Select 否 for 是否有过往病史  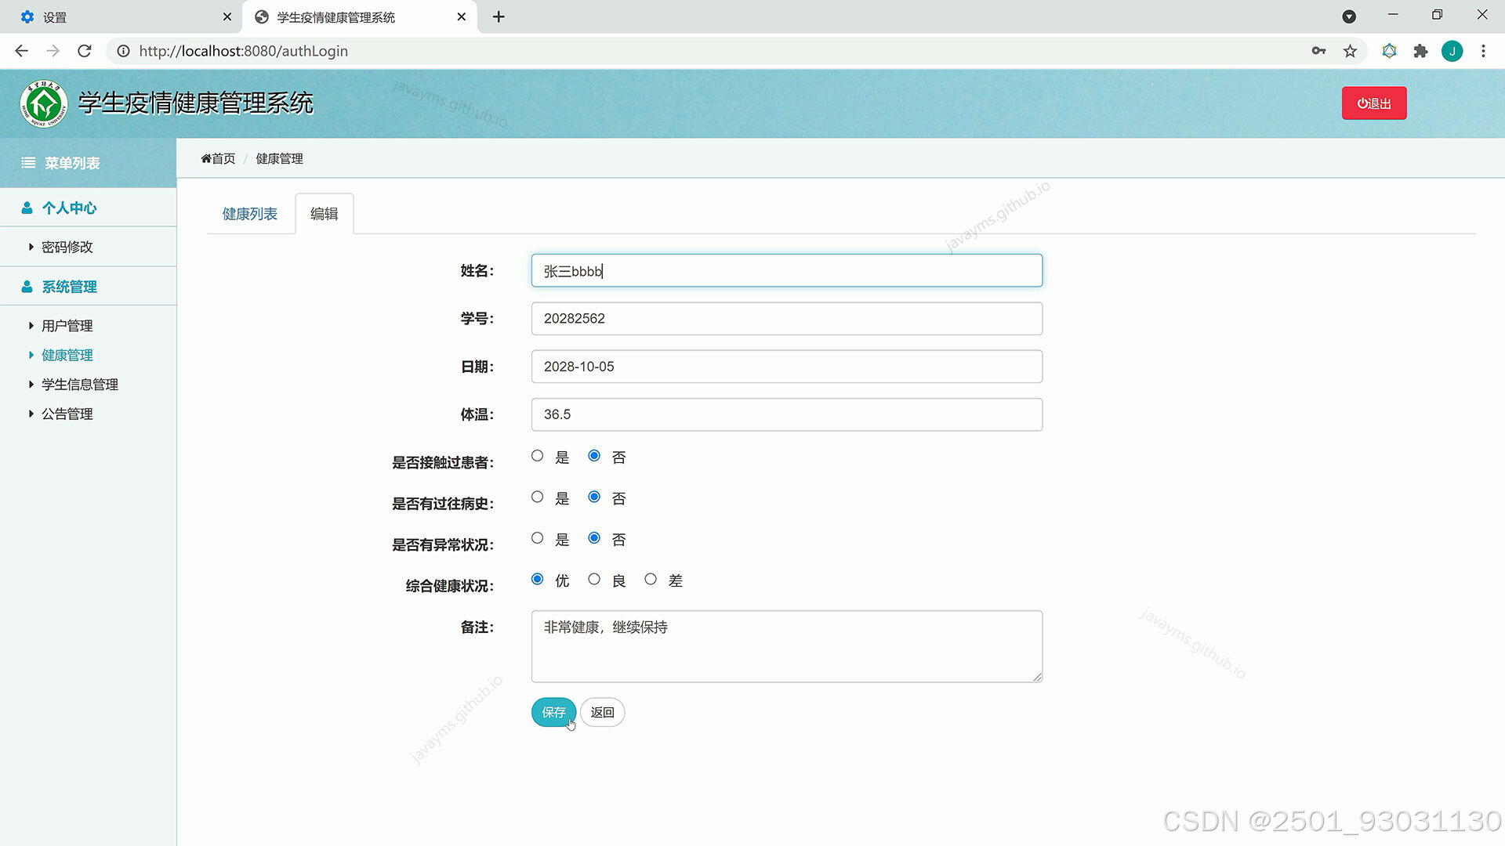[x=594, y=497]
